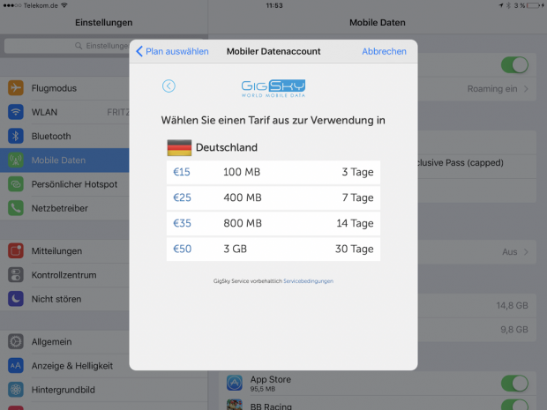Viewport: 547px width, 410px height.
Task: Open Persönlicher Hotspot row
Action: click(x=64, y=184)
